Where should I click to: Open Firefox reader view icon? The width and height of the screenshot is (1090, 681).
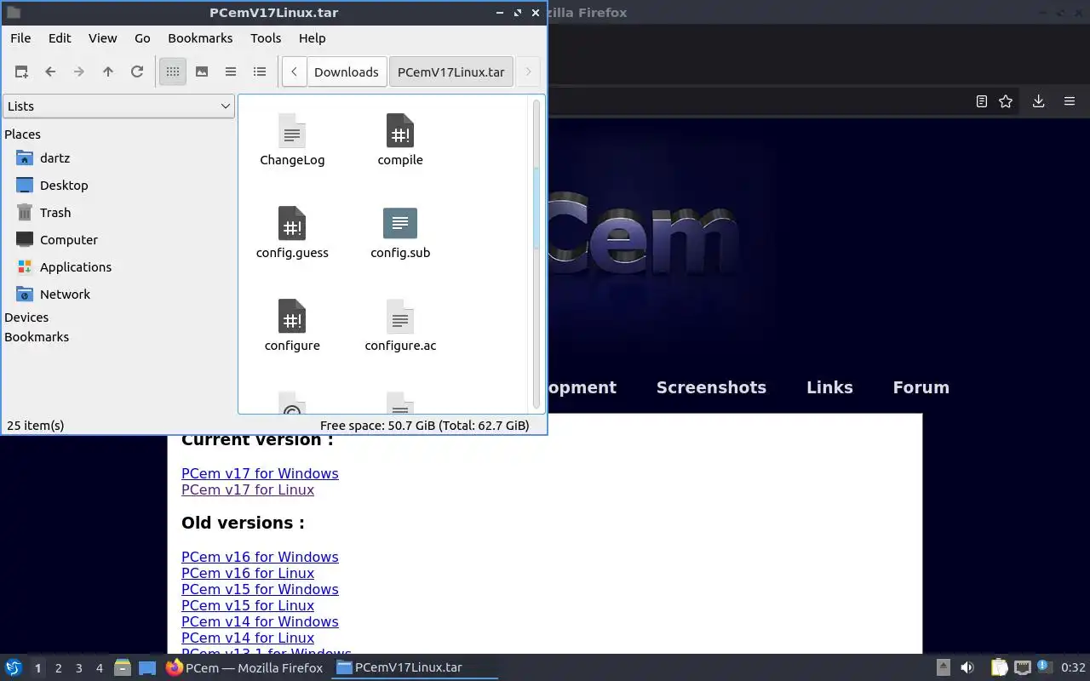pos(982,101)
